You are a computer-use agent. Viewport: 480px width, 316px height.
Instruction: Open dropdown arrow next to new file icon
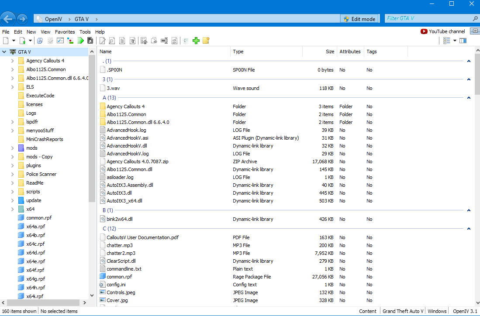[14, 41]
